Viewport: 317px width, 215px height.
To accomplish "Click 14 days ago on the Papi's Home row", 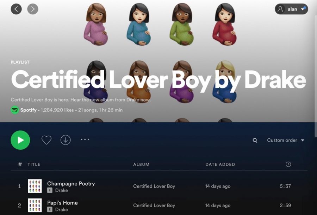I will (x=218, y=205).
